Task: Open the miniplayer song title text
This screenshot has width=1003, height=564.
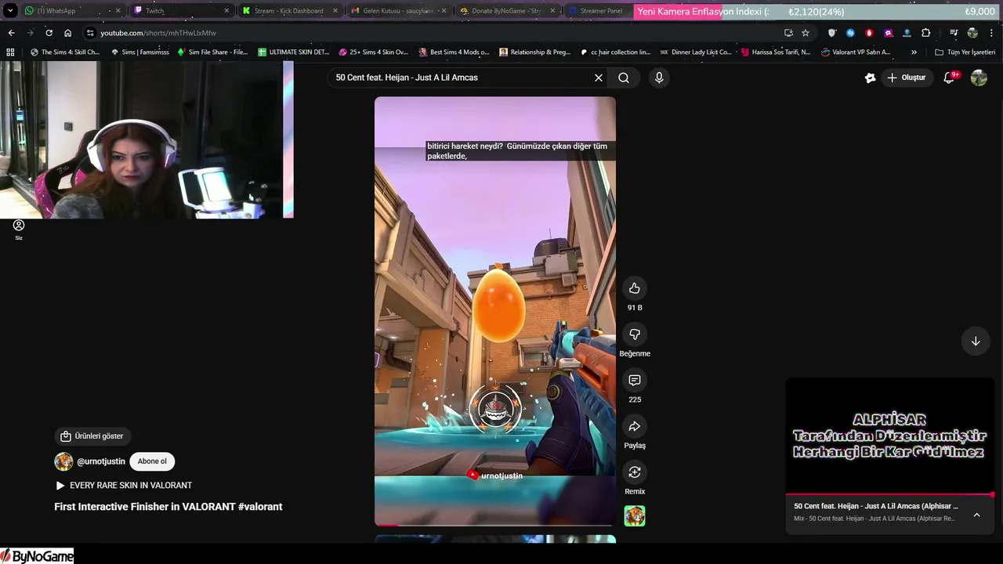Action: pyautogui.click(x=875, y=506)
